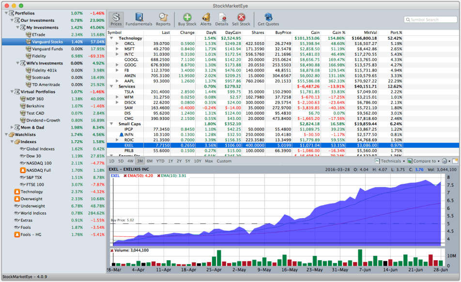Viewport: 461px width, 282px height.
Task: Click the Compare to icon
Action: click(410, 161)
